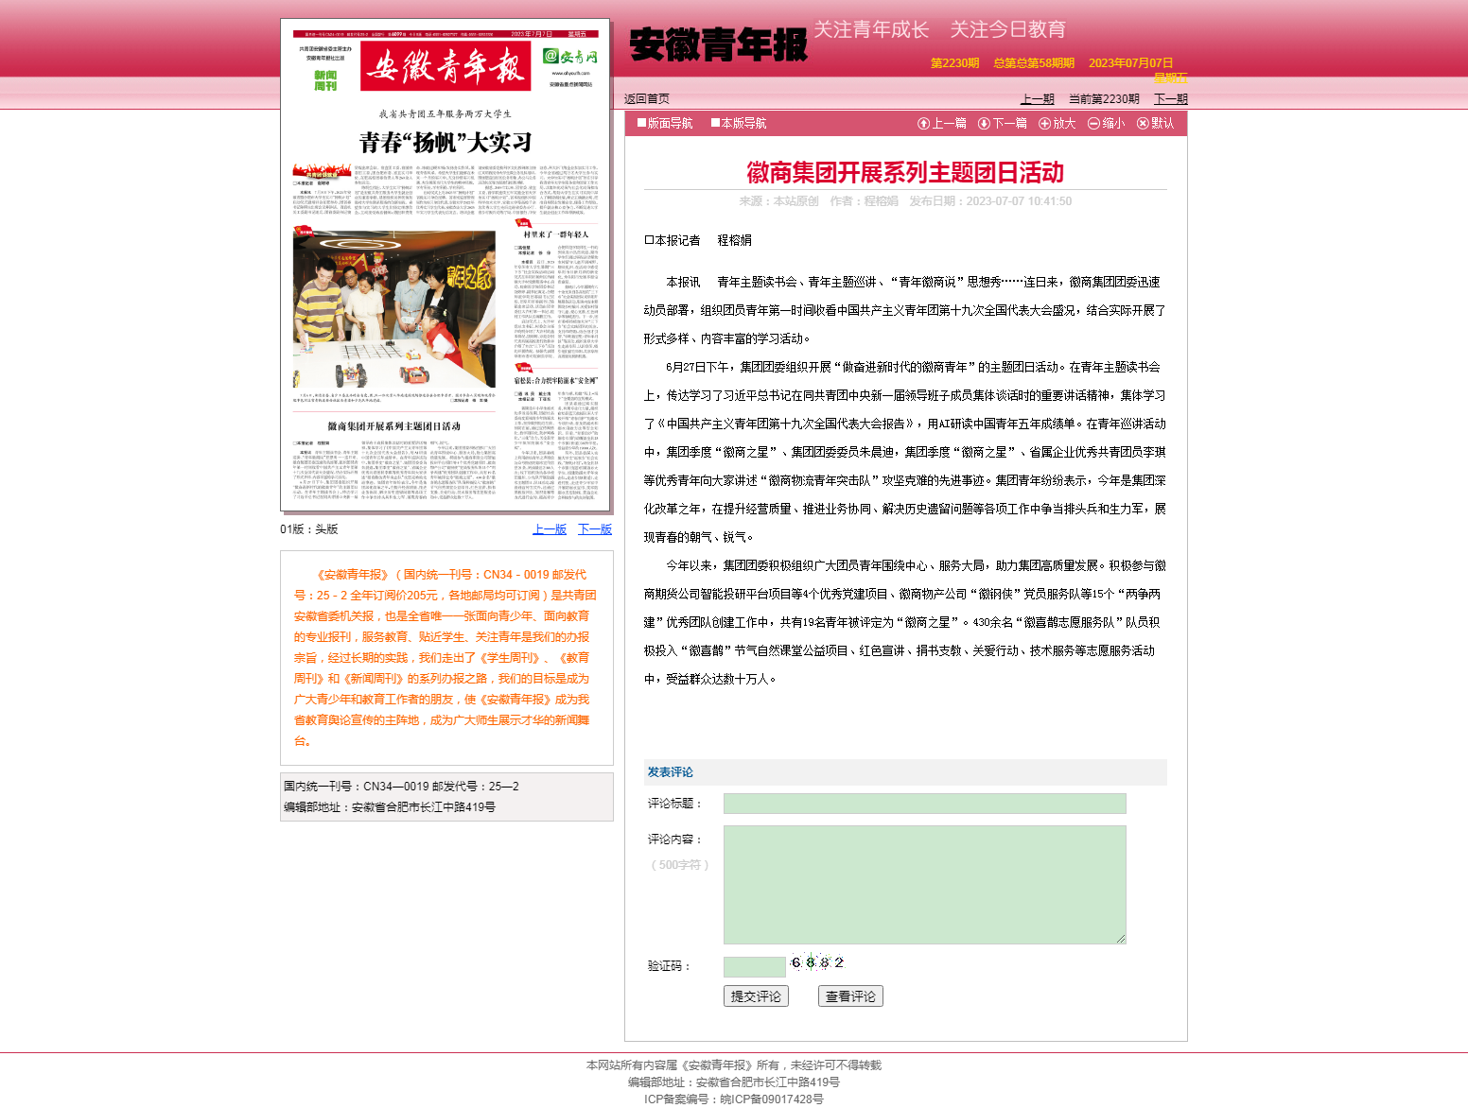Image resolution: width=1468 pixels, height=1108 pixels.
Task: Click the 评论标题 input field
Action: (x=925, y=804)
